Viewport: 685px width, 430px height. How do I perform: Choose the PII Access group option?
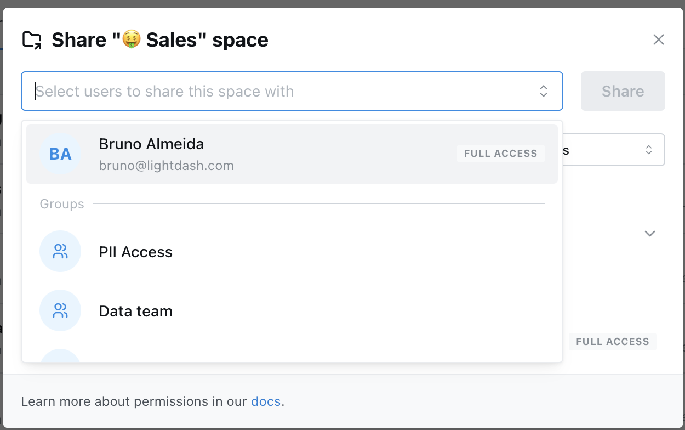click(x=136, y=252)
